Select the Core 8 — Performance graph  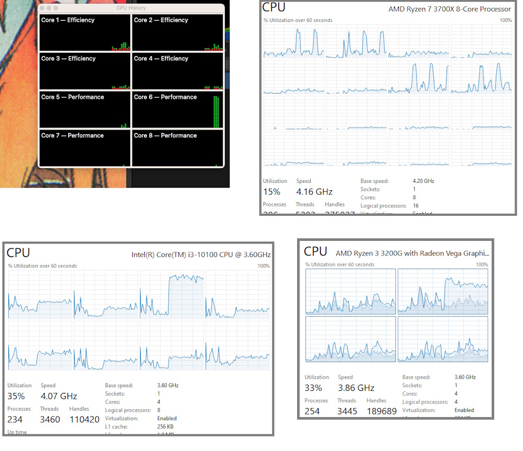[x=177, y=148]
